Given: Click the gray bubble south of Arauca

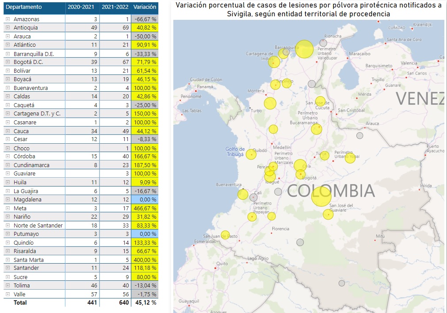Looking at the screenshot, I should coord(360,136).
